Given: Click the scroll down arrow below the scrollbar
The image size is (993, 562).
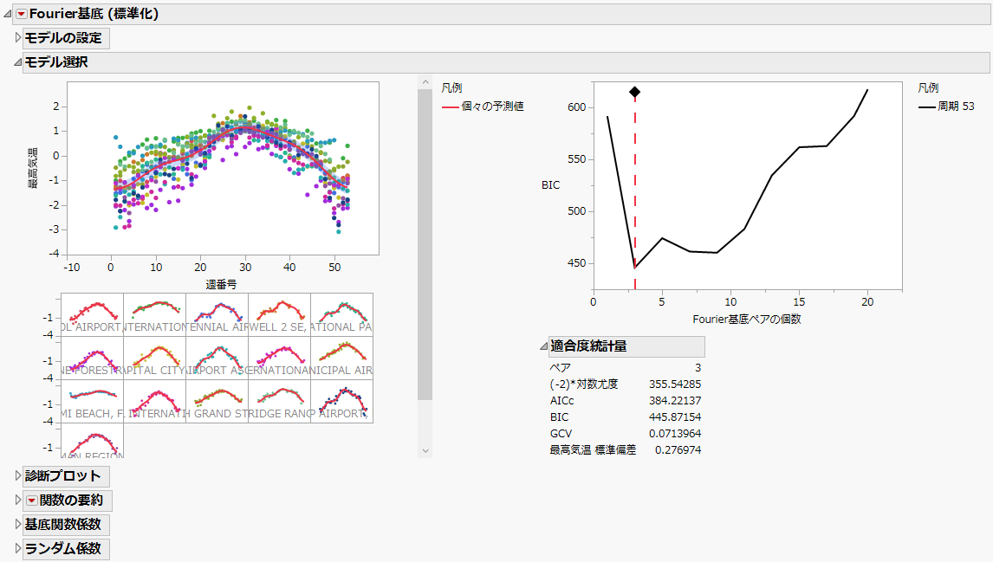Looking at the screenshot, I should 425,450.
